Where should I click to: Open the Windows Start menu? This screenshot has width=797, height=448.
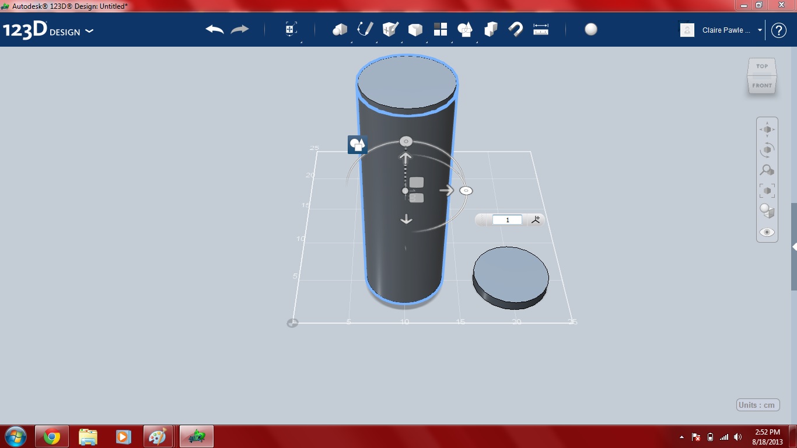coord(16,436)
